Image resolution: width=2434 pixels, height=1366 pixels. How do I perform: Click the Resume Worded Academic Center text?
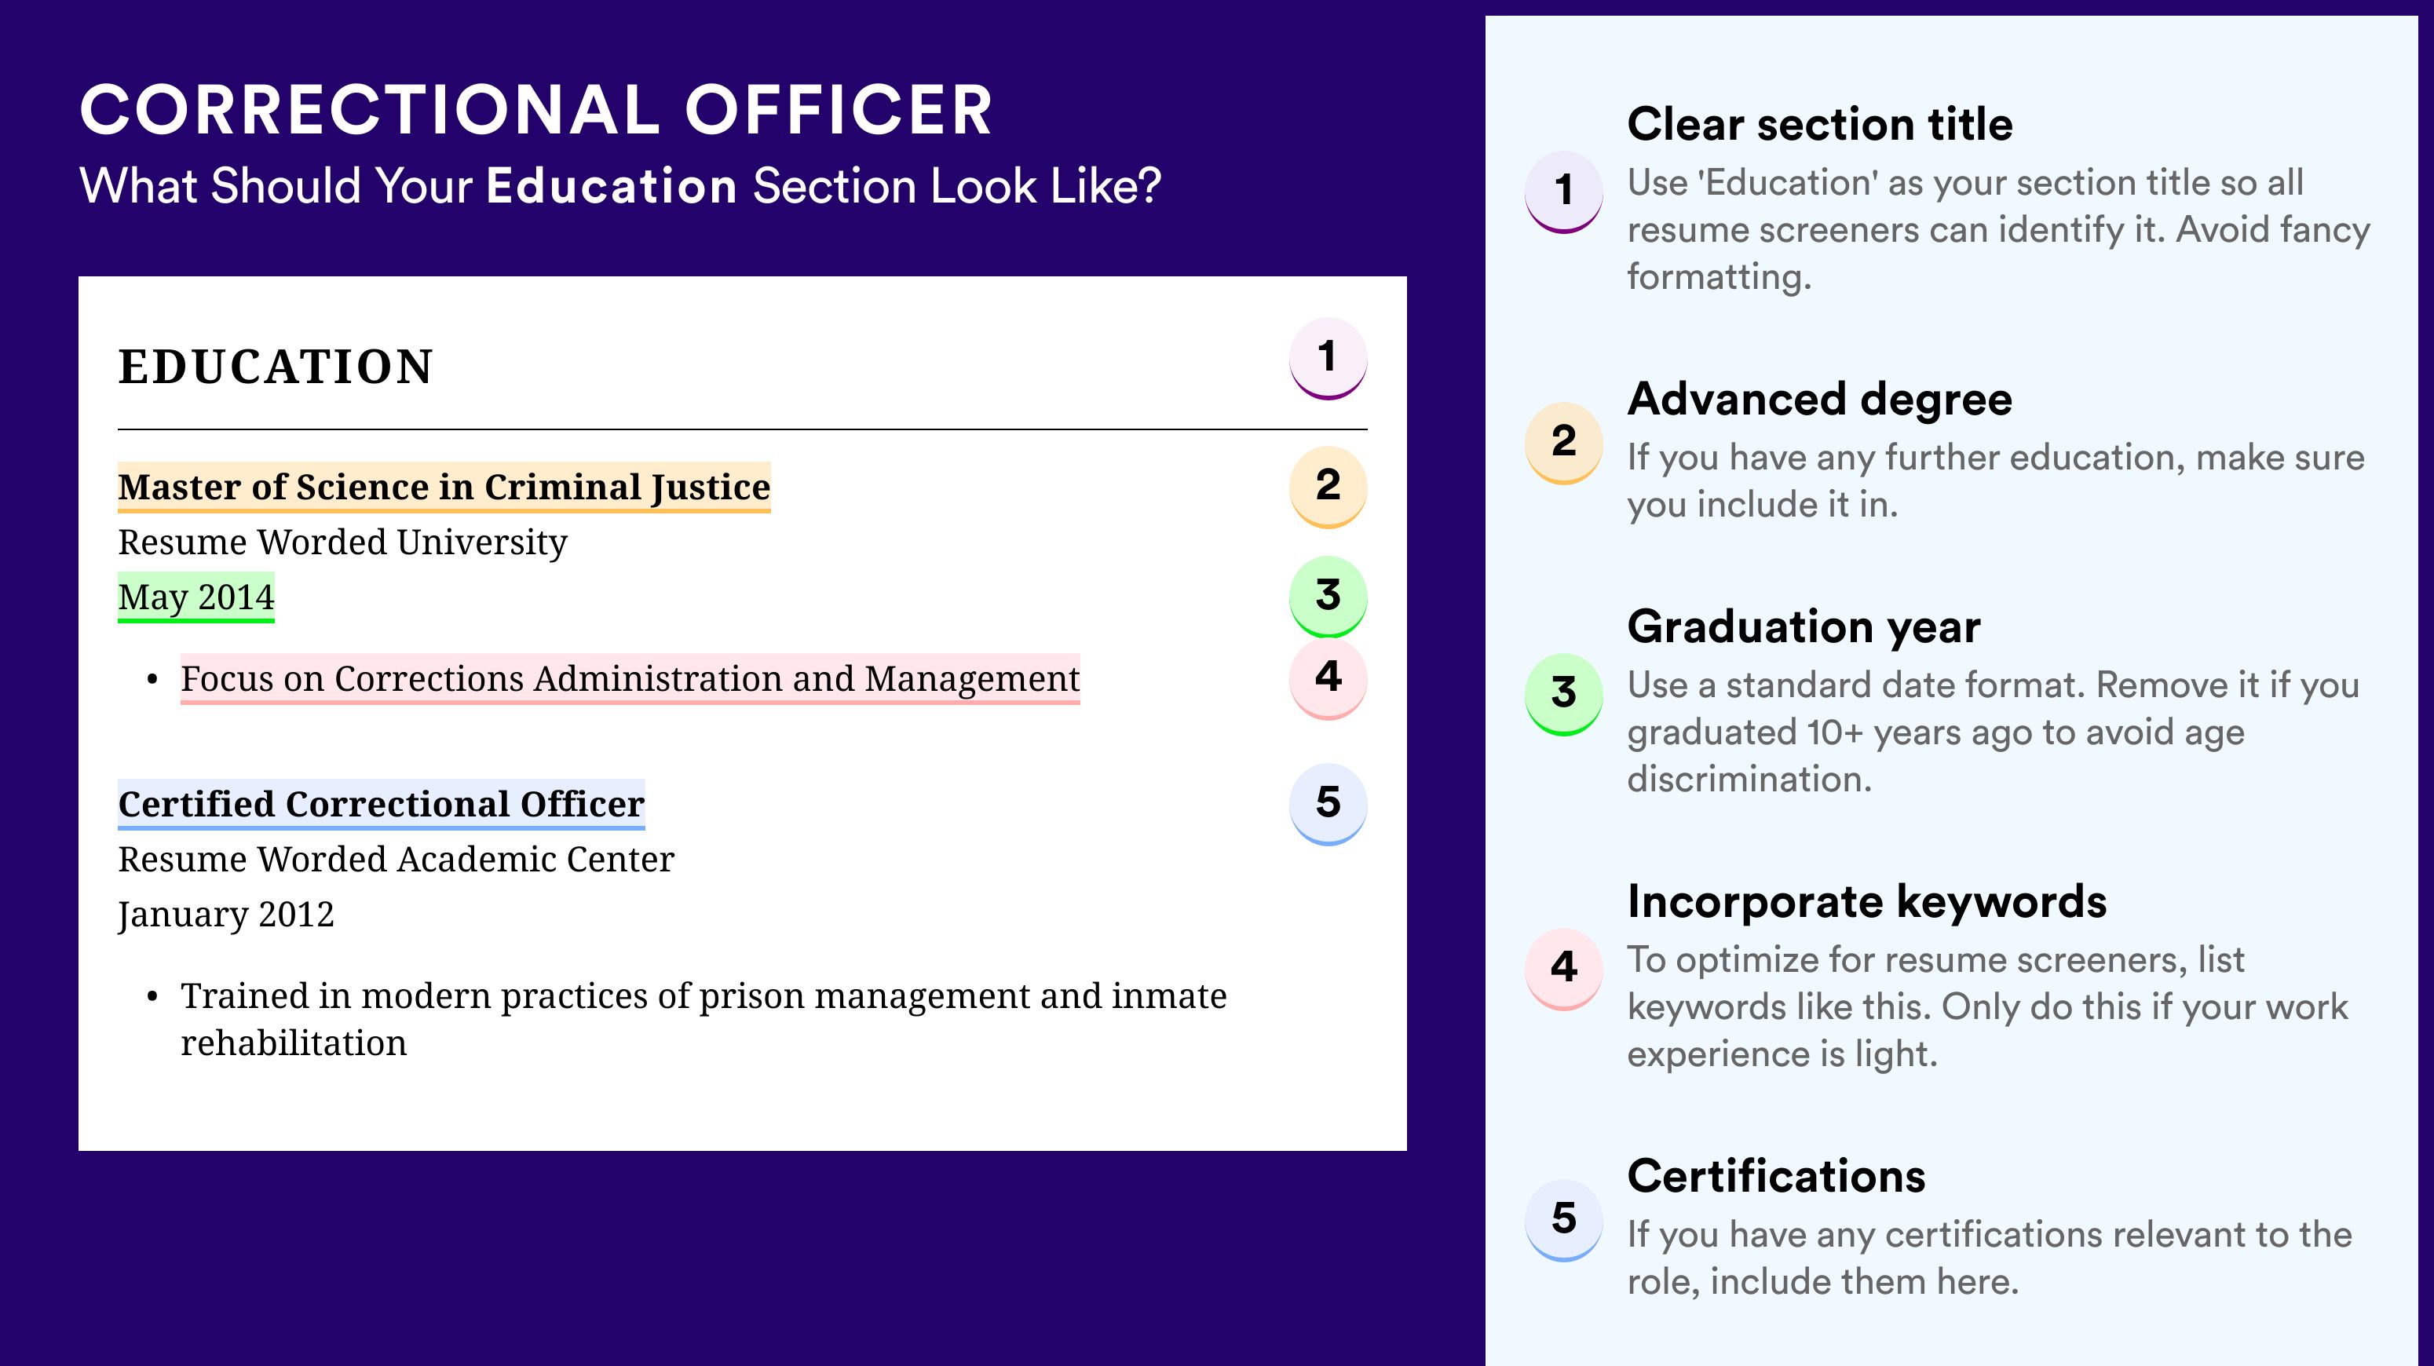tap(396, 860)
